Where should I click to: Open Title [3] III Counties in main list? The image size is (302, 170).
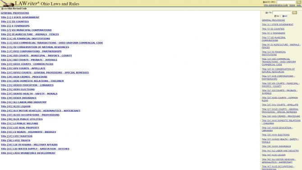(x=15, y=22)
